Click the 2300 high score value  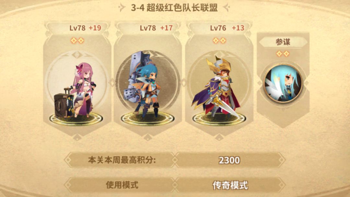click(229, 160)
